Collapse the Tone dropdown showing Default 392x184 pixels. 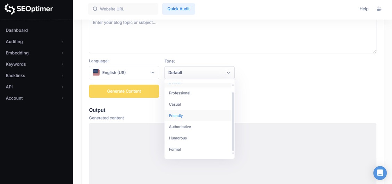(199, 73)
